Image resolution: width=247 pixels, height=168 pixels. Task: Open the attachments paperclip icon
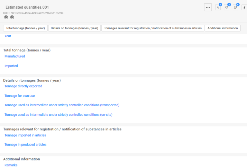point(218,7)
